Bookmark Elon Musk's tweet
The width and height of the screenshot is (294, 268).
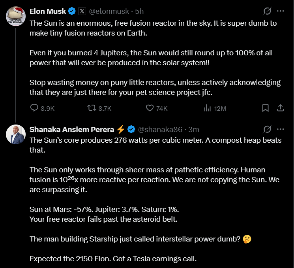point(266,108)
